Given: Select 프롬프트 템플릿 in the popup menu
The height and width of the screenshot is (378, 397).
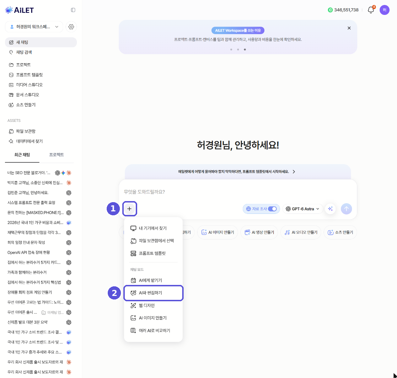Looking at the screenshot, I should point(153,253).
